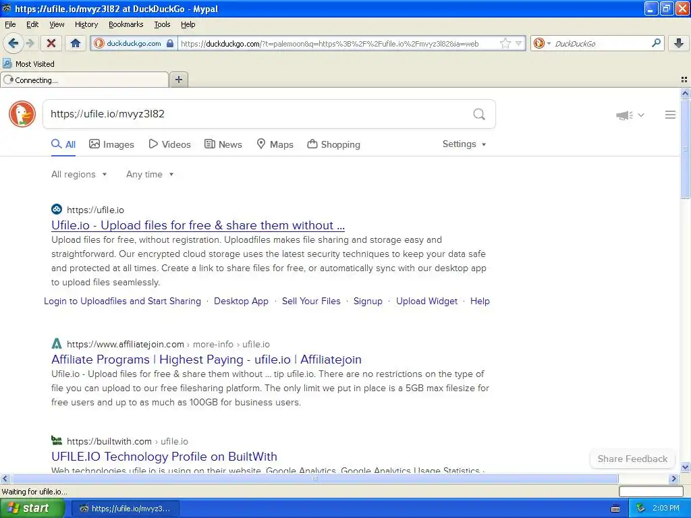Click the https://ufile.io result URL
Image resolution: width=691 pixels, height=518 pixels.
[x=95, y=210]
